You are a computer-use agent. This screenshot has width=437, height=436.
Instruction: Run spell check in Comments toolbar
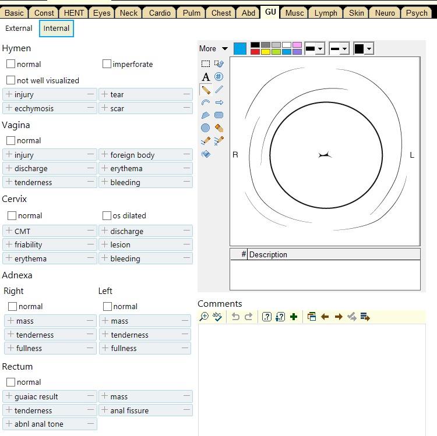217,317
